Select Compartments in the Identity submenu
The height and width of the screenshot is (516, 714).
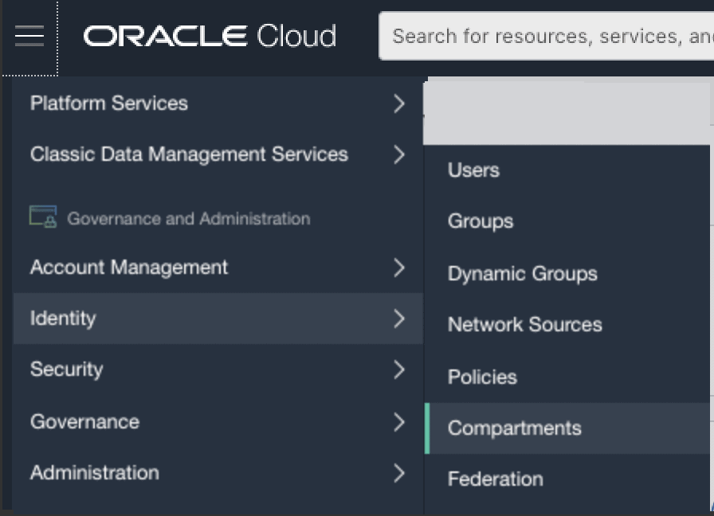coord(514,428)
